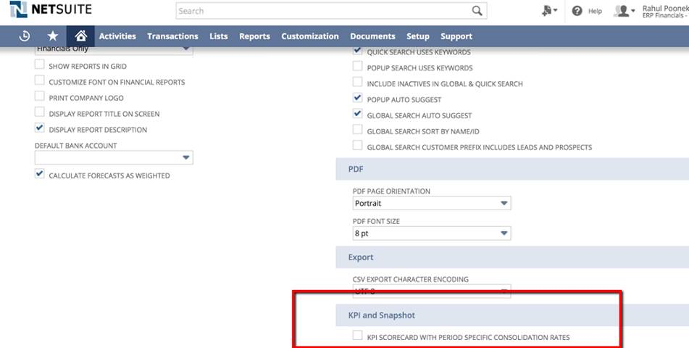Open the Customization menu

click(x=309, y=36)
